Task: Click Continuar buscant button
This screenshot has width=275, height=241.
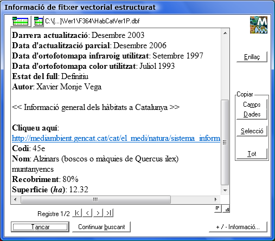Action: click(x=101, y=227)
